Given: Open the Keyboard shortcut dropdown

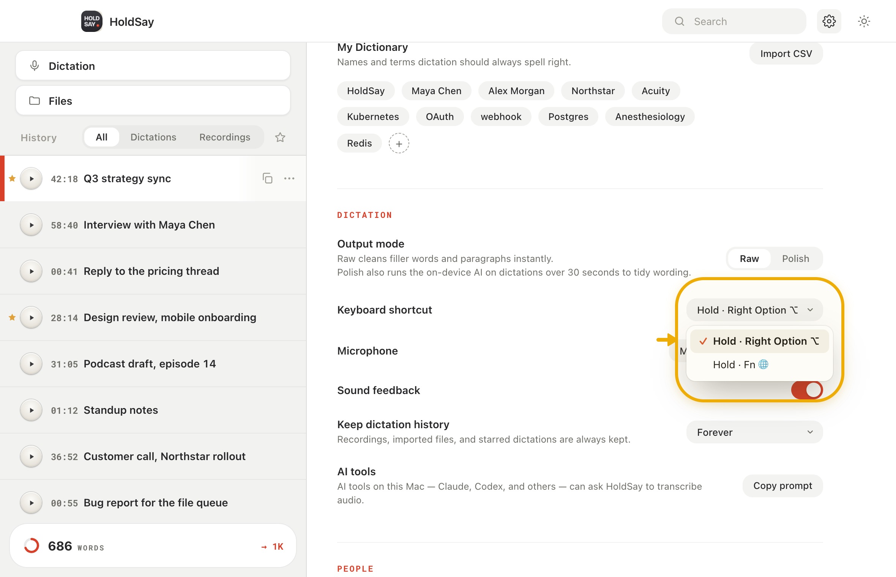Looking at the screenshot, I should pos(754,310).
